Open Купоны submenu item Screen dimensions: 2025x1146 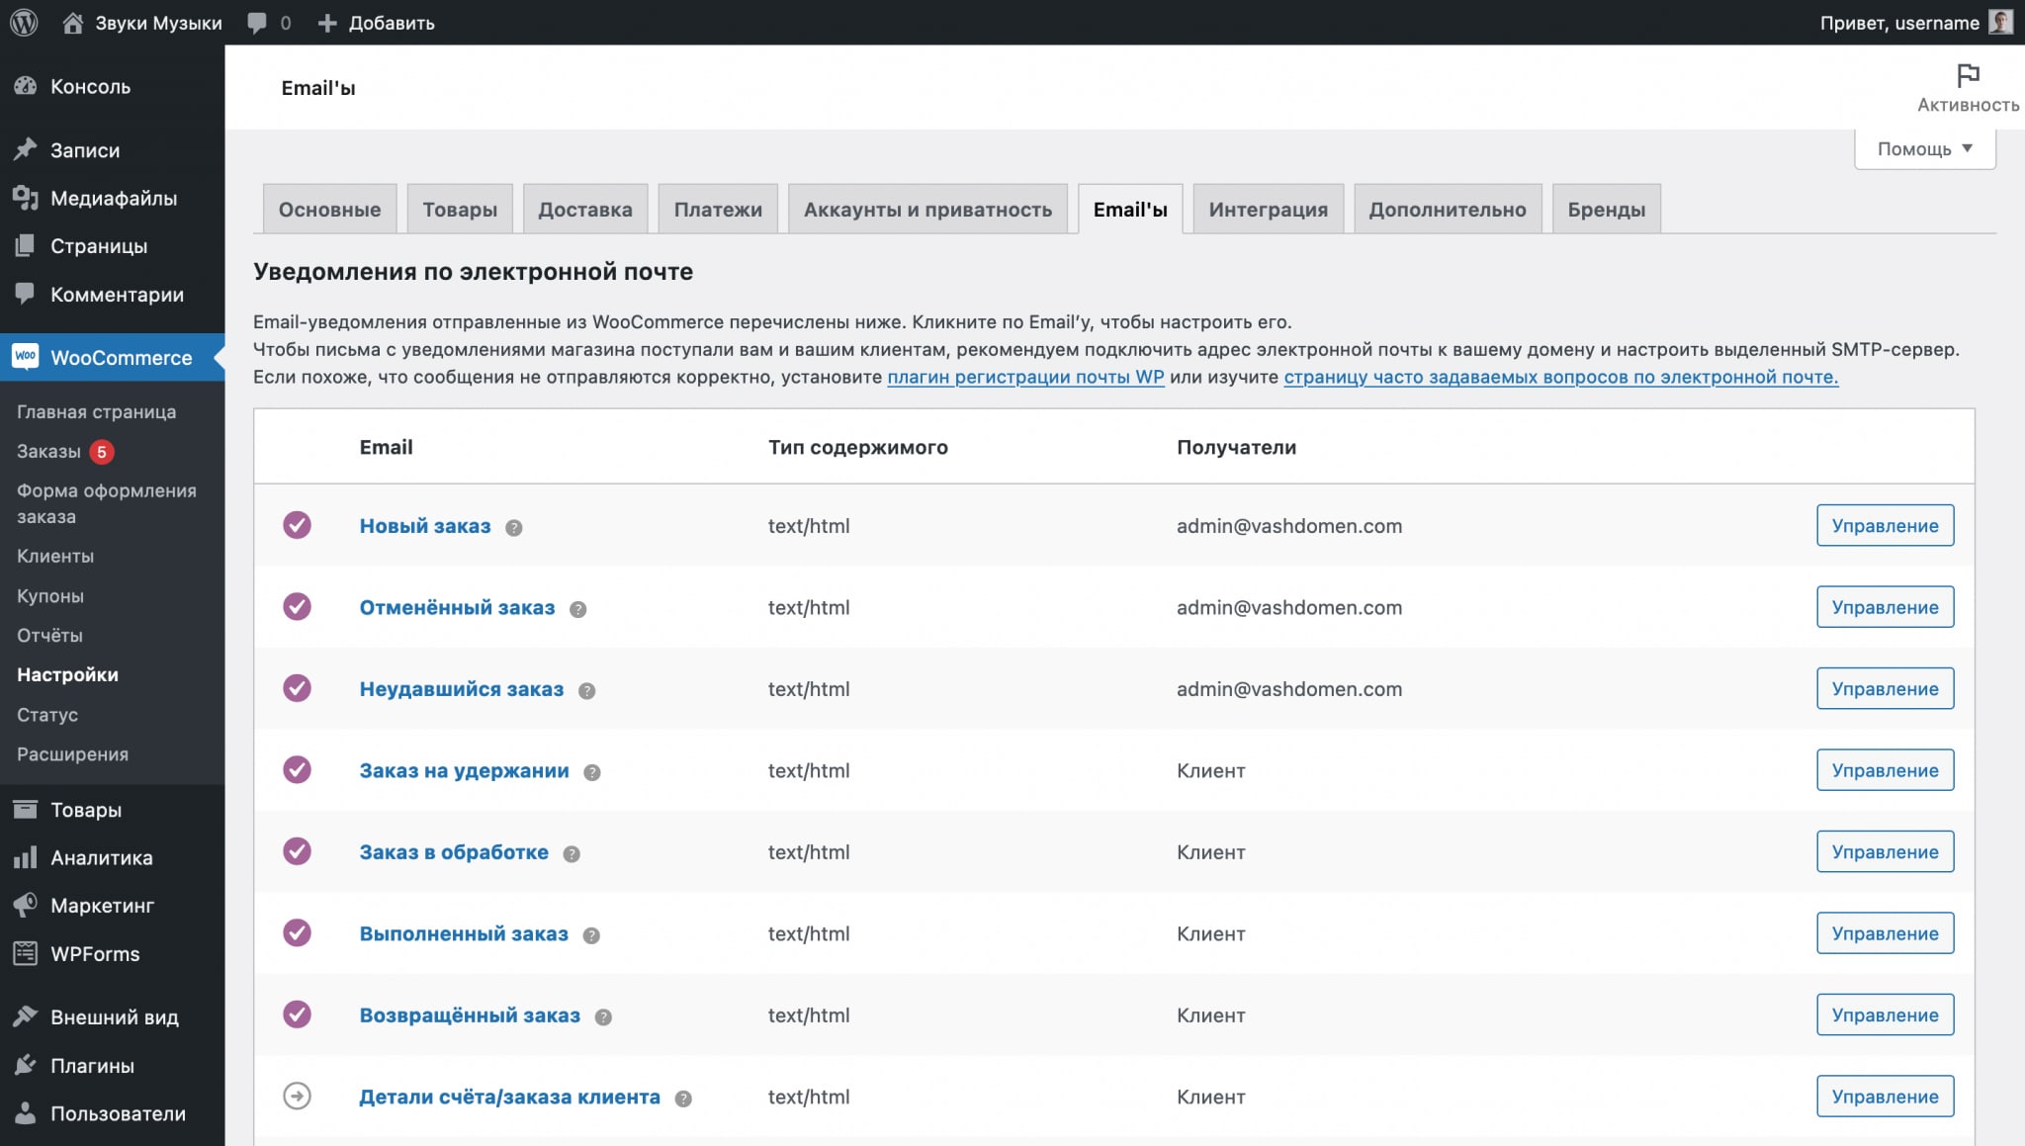[x=50, y=595]
